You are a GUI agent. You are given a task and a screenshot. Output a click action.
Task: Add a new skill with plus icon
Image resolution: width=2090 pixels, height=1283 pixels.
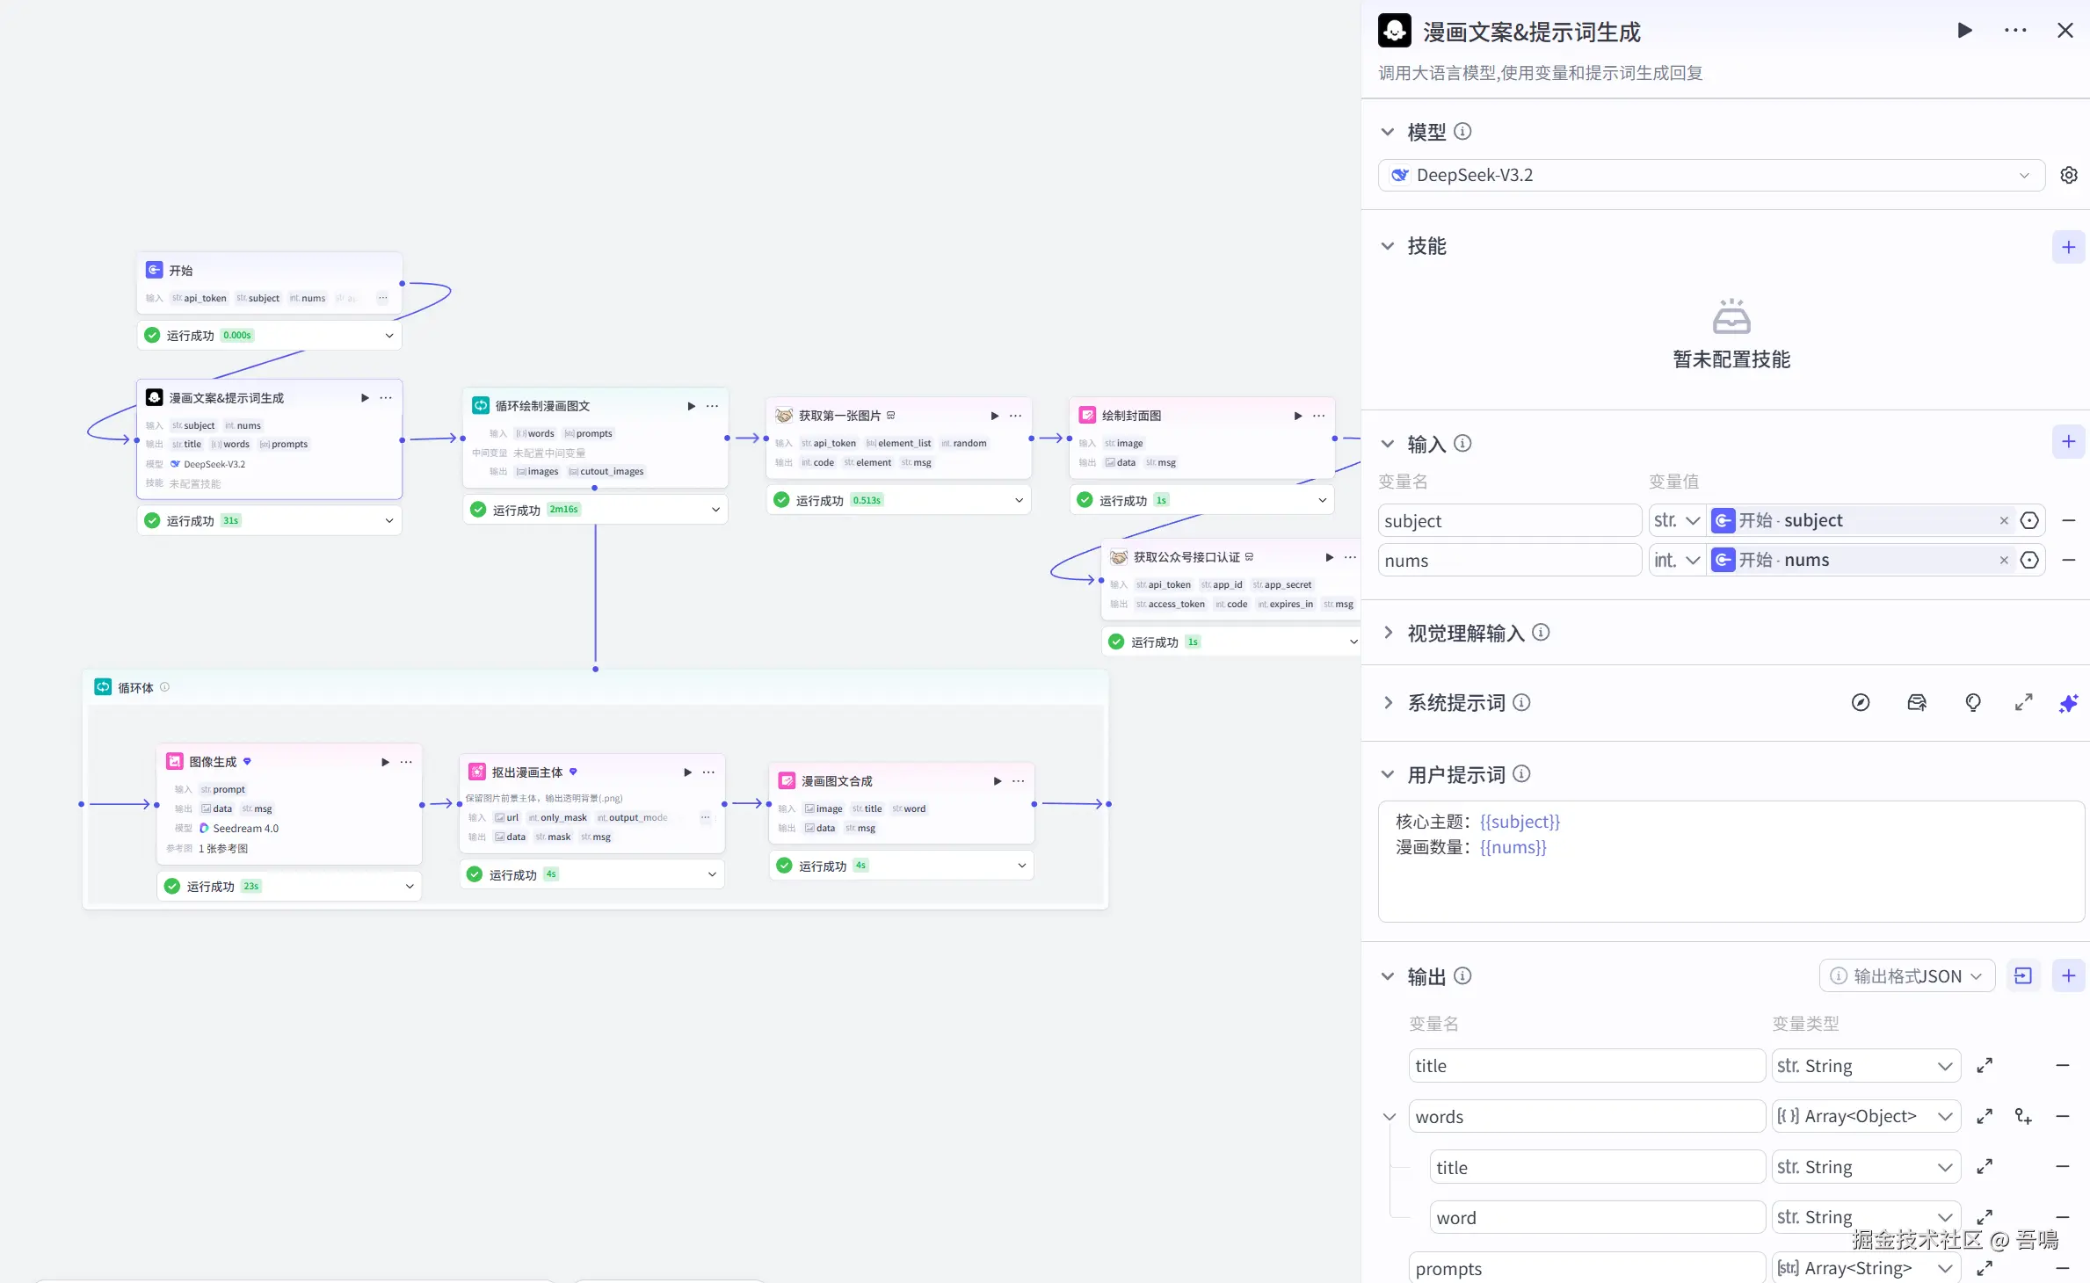click(2068, 248)
